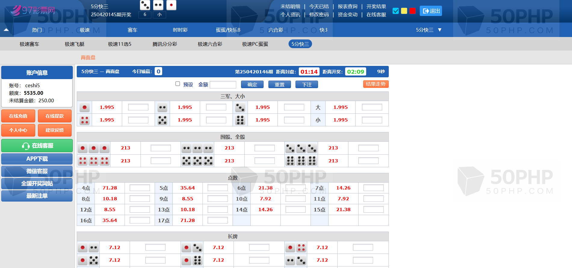Go to the 极速飞艇 tab

pos(75,44)
